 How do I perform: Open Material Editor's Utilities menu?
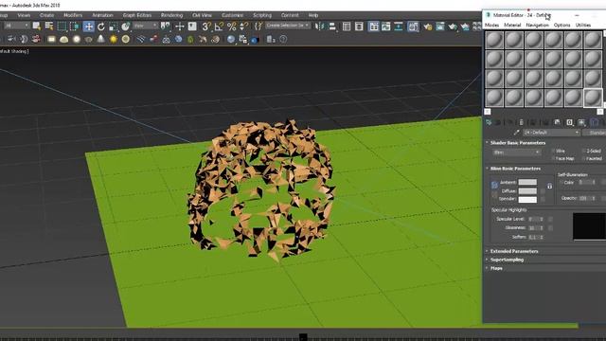pos(583,25)
